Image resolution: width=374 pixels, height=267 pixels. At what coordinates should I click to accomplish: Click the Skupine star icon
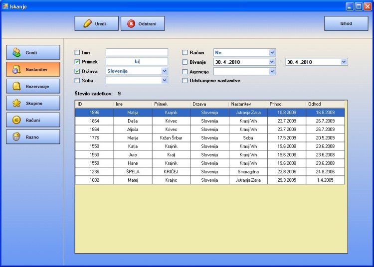coord(17,103)
